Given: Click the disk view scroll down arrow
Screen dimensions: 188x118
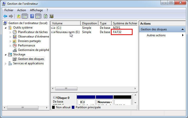Looking at the screenshot, I should [x=135, y=103].
